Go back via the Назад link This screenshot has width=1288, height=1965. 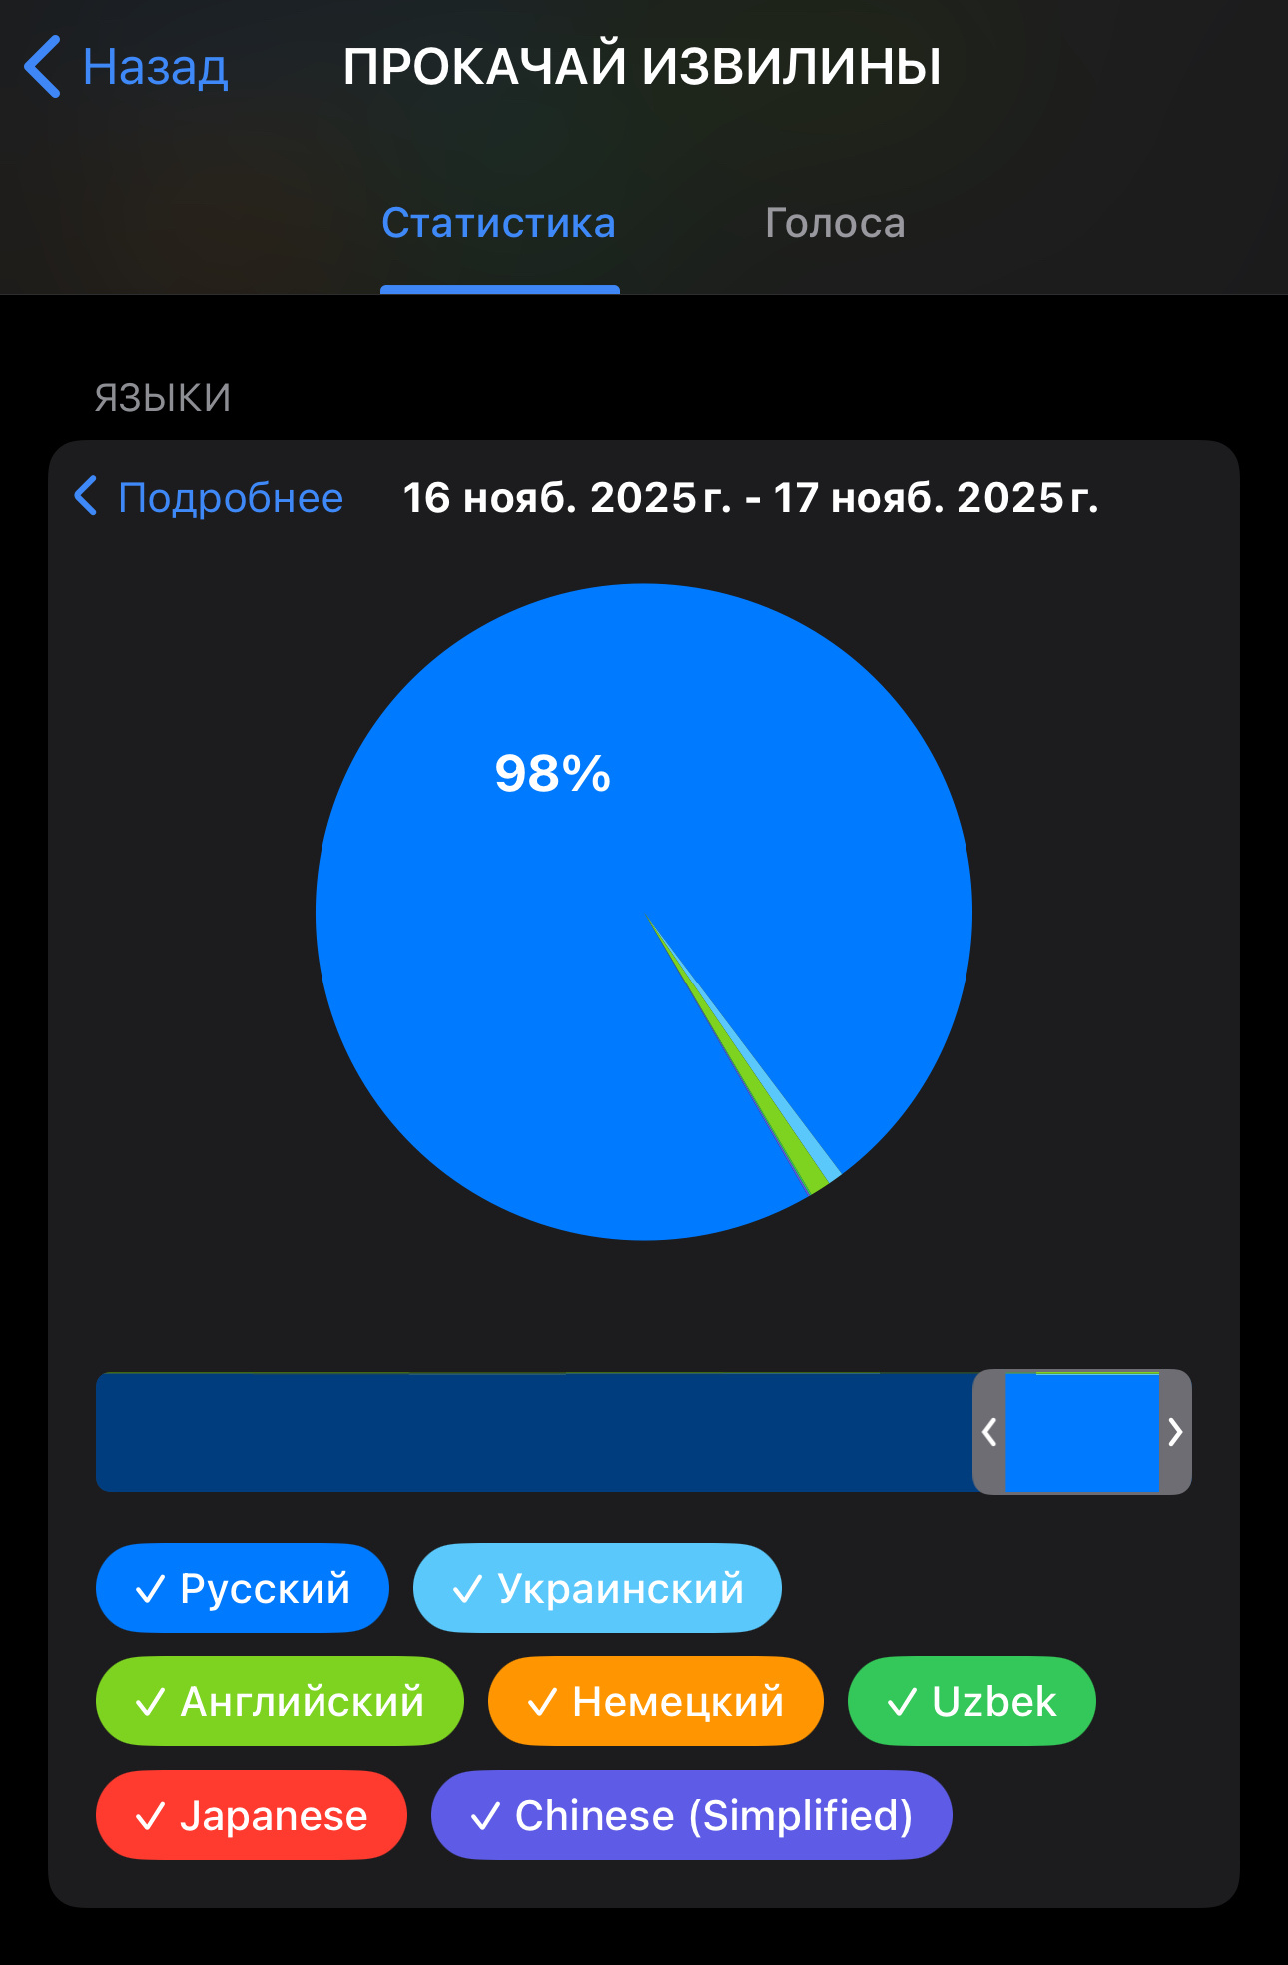point(155,67)
